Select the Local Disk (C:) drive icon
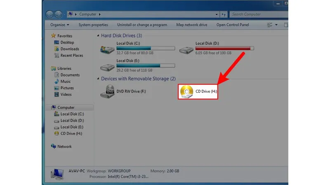330x185 pixels. click(x=107, y=49)
